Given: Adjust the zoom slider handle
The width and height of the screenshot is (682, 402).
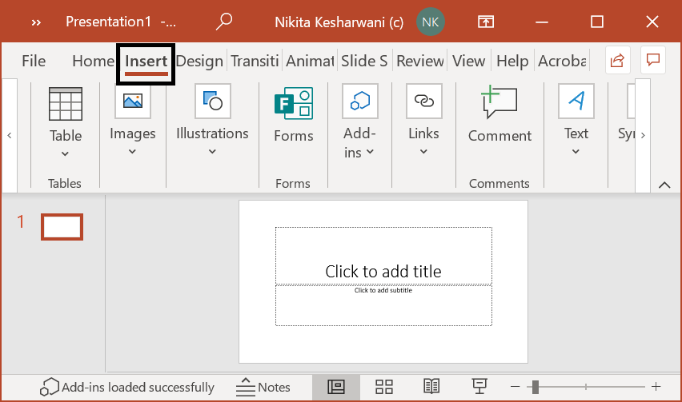Looking at the screenshot, I should 535,387.
